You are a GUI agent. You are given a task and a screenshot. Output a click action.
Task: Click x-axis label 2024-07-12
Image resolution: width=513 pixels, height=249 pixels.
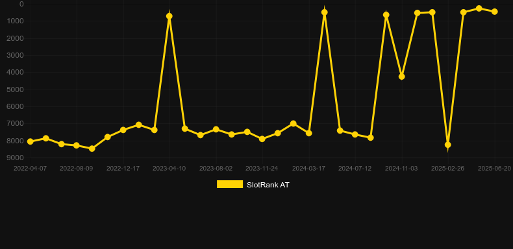click(355, 169)
